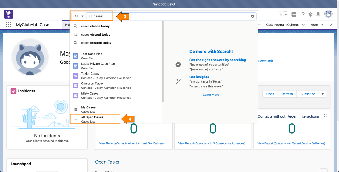Click the favorites star icon
The height and width of the screenshot is (172, 339).
coord(281,14)
